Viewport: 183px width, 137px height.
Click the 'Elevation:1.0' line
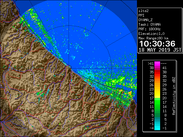pos(152,34)
